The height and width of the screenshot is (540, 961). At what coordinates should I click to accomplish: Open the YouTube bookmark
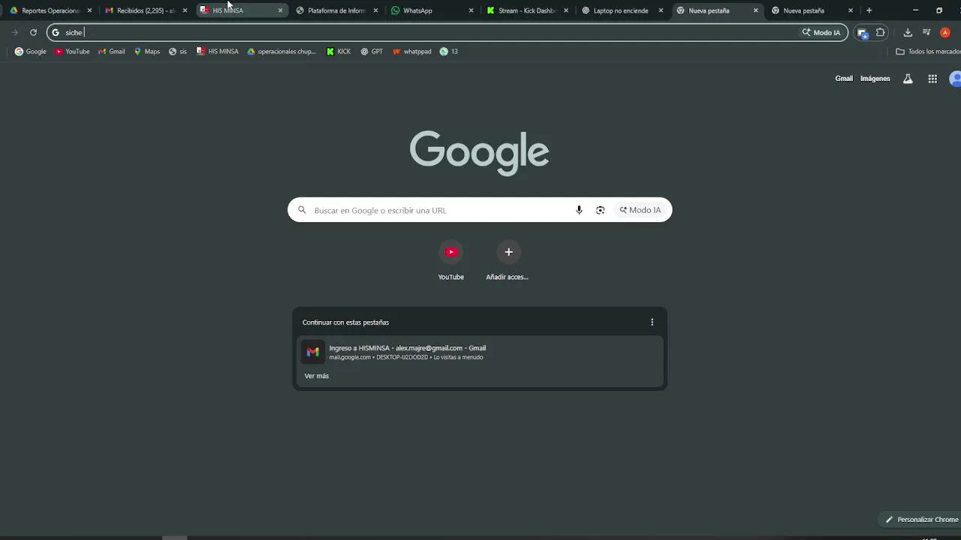point(72,52)
